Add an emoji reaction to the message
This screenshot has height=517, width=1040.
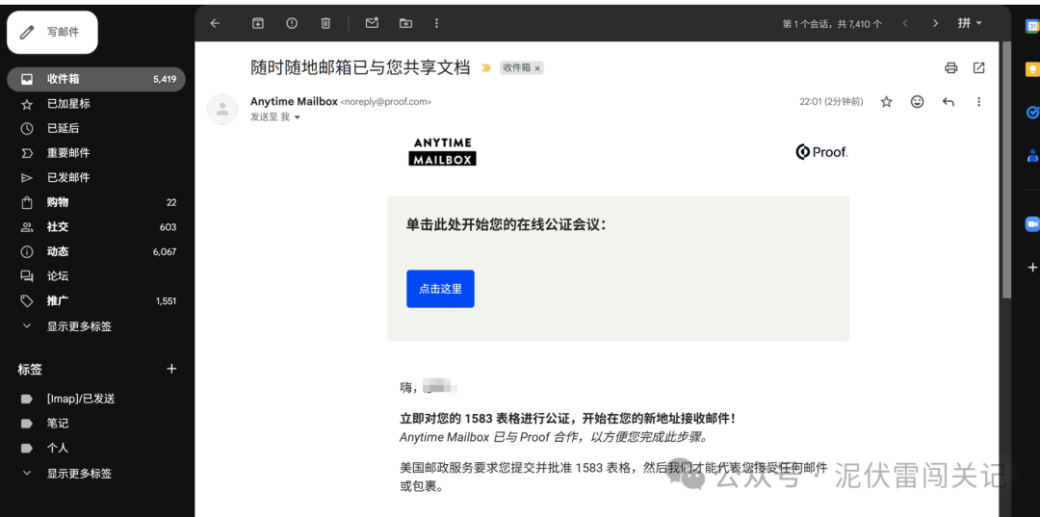[918, 102]
